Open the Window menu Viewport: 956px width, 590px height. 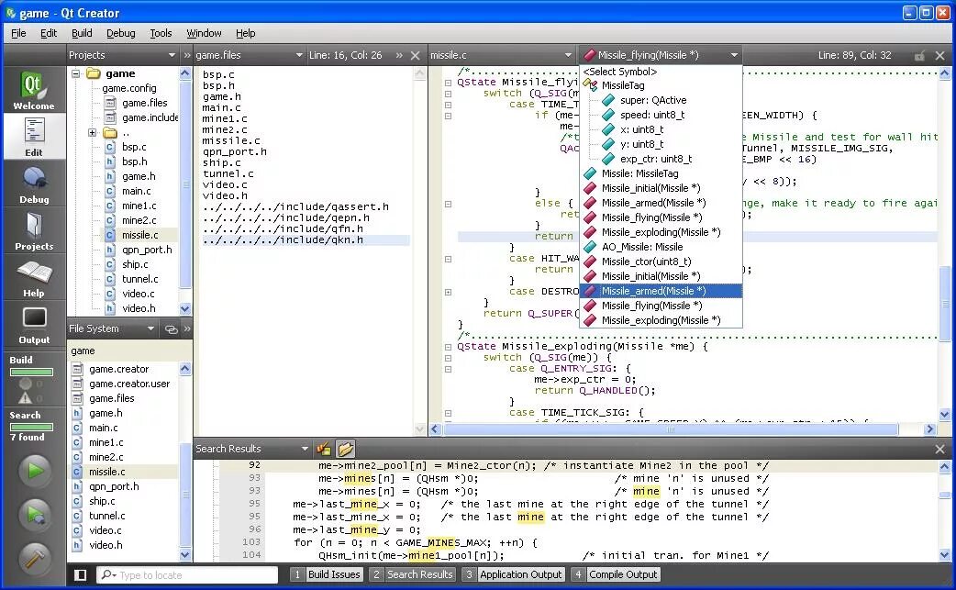204,33
